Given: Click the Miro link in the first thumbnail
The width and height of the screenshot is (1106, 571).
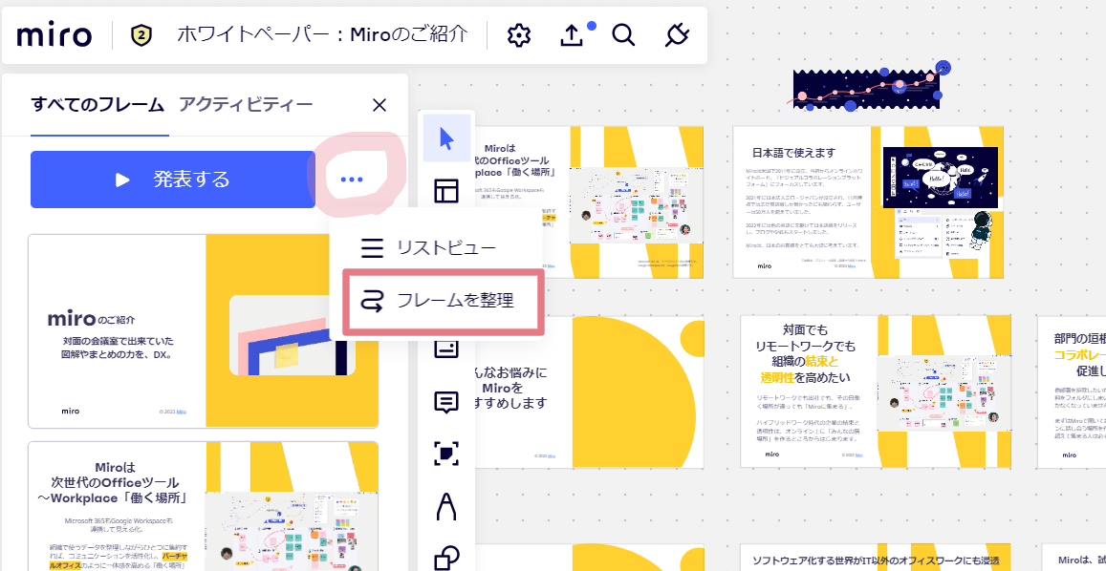Looking at the screenshot, I should tap(182, 411).
